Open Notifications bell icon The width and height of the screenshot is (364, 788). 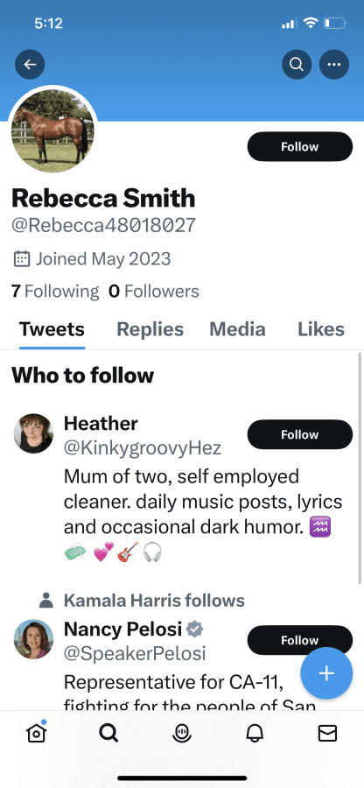(255, 734)
